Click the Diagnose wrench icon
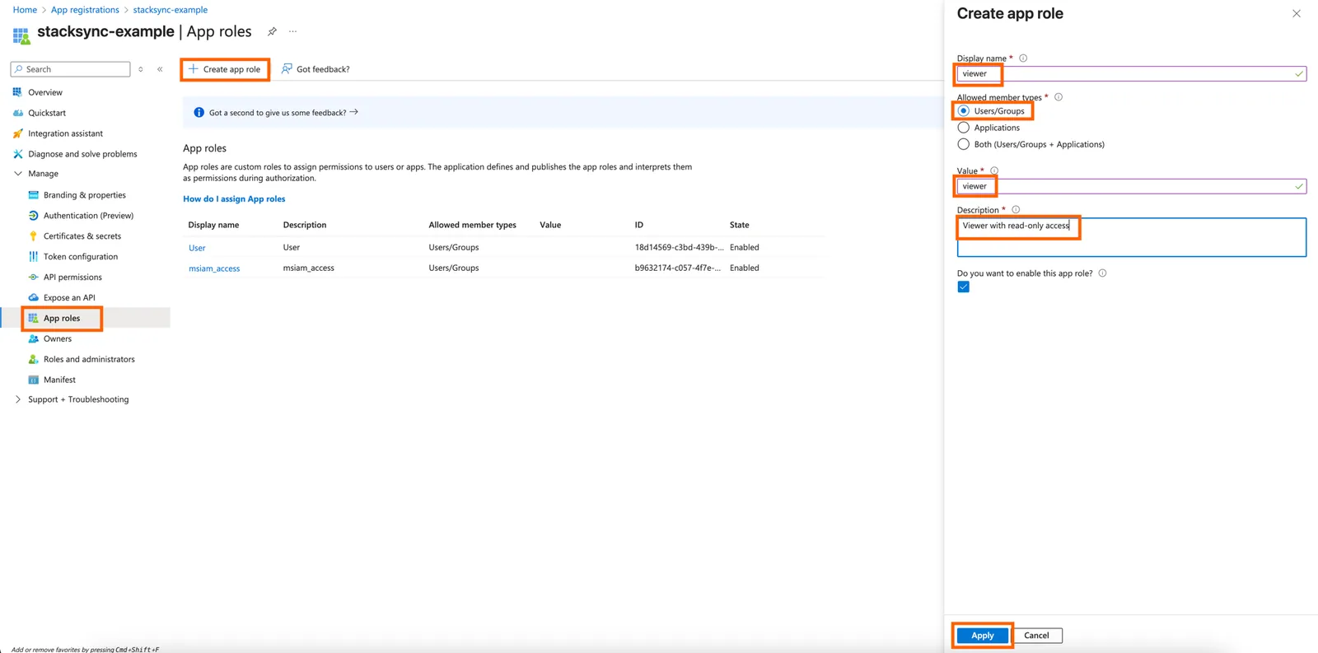 click(17, 154)
